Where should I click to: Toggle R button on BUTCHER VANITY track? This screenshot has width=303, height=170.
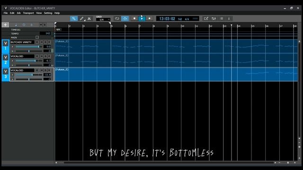(49, 42)
